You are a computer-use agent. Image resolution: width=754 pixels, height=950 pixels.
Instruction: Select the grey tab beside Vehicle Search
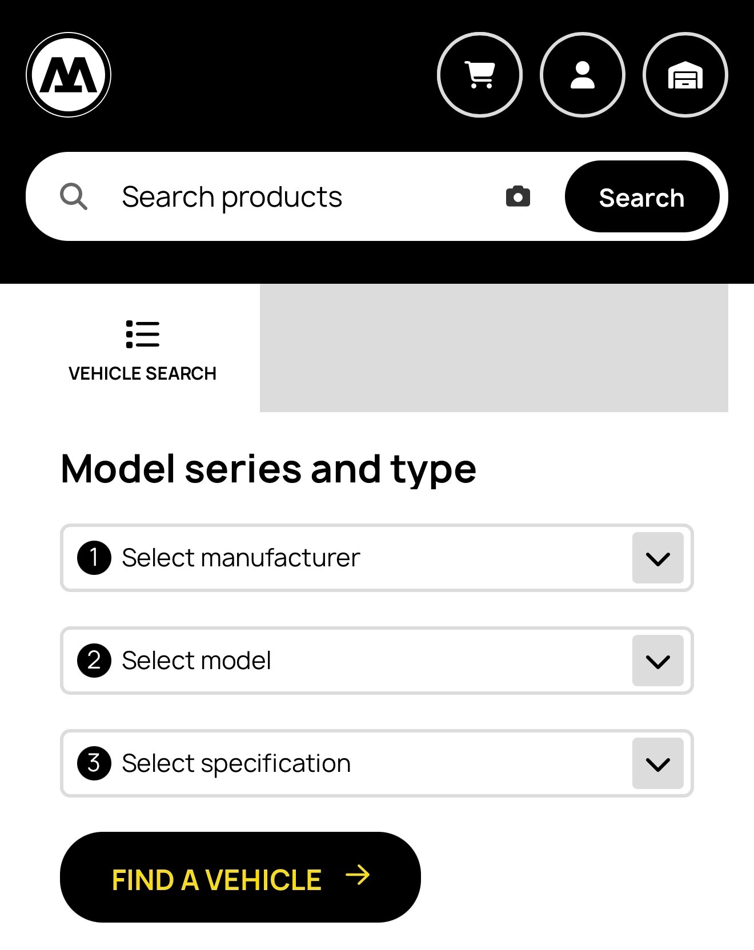(x=494, y=348)
